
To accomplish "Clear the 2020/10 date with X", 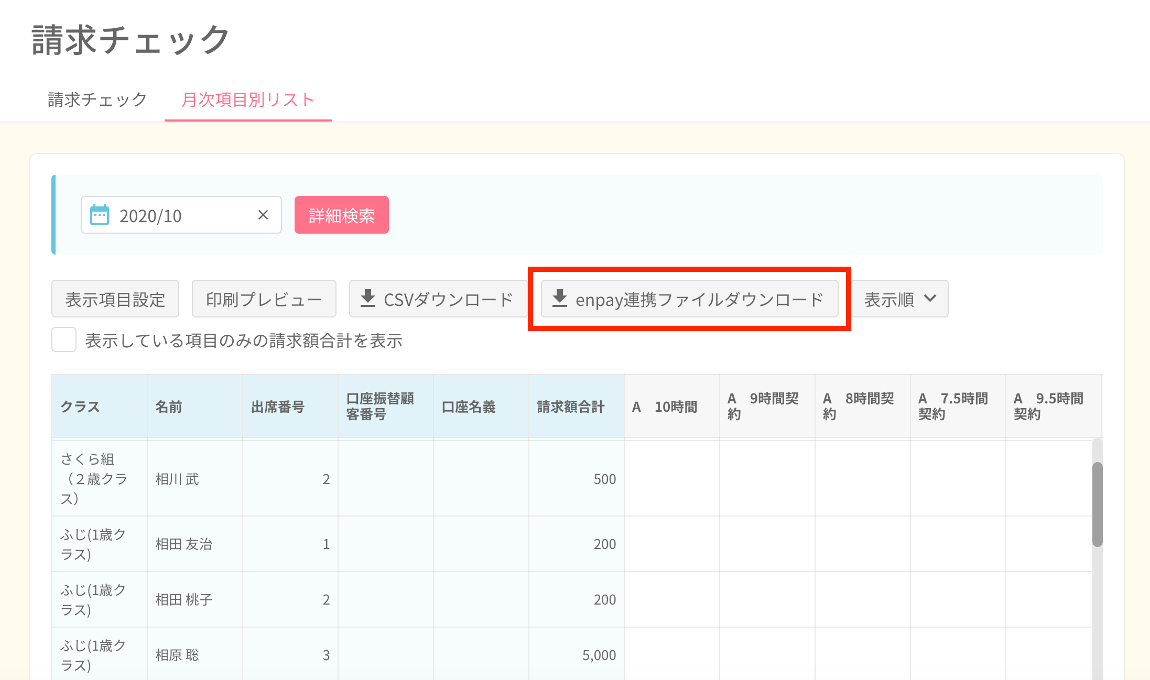I will tap(263, 215).
